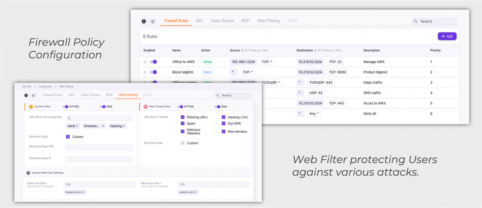Click the Services breadcrumb link
482x208 pixels.
[27, 87]
